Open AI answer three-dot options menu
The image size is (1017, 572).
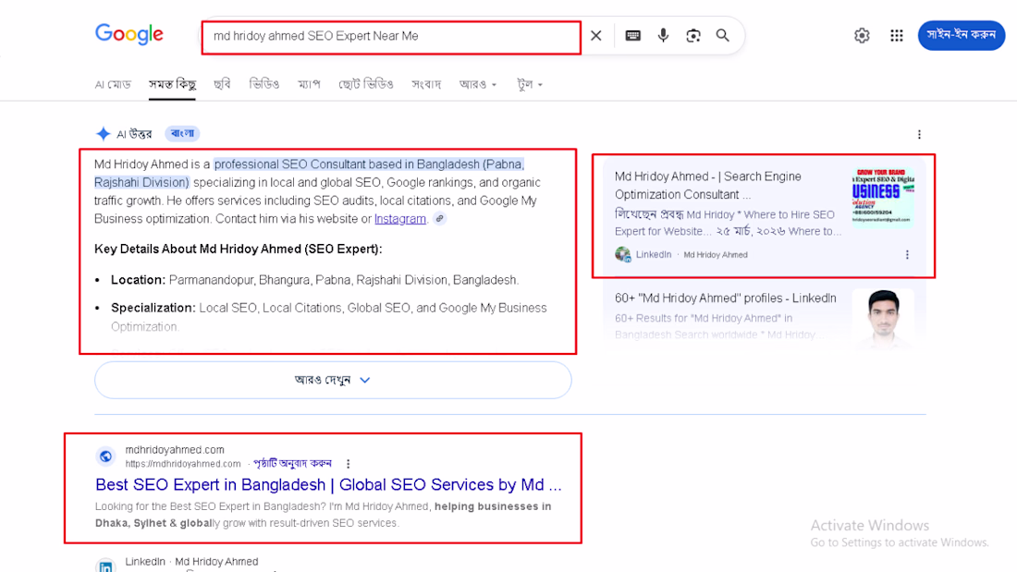click(919, 134)
